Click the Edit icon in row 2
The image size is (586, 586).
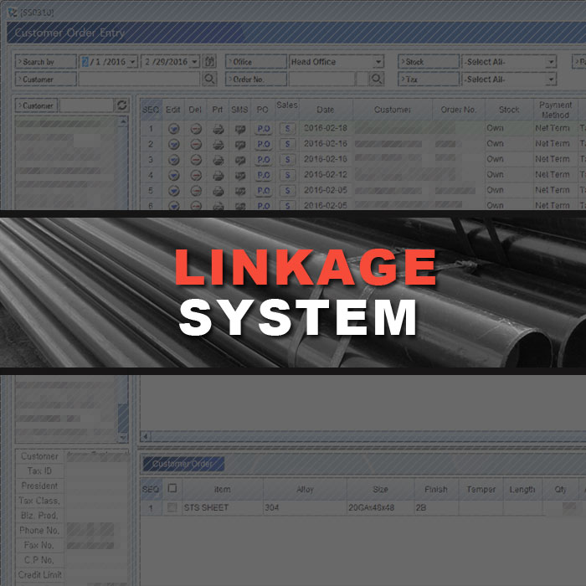pyautogui.click(x=173, y=144)
